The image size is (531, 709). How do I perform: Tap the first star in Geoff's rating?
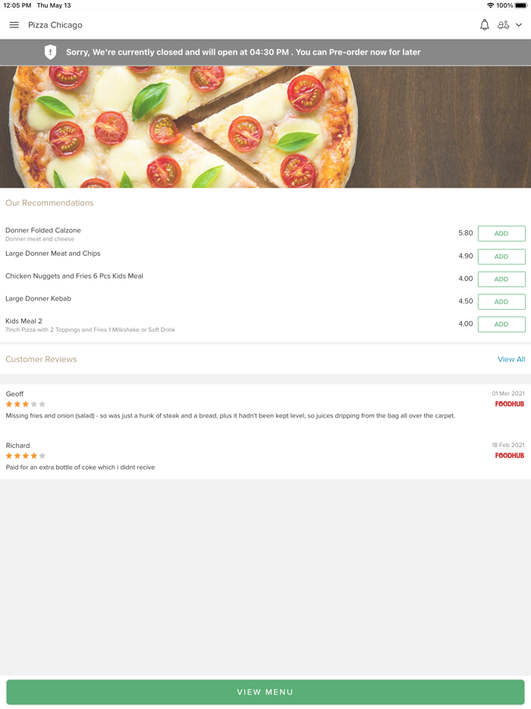point(8,404)
